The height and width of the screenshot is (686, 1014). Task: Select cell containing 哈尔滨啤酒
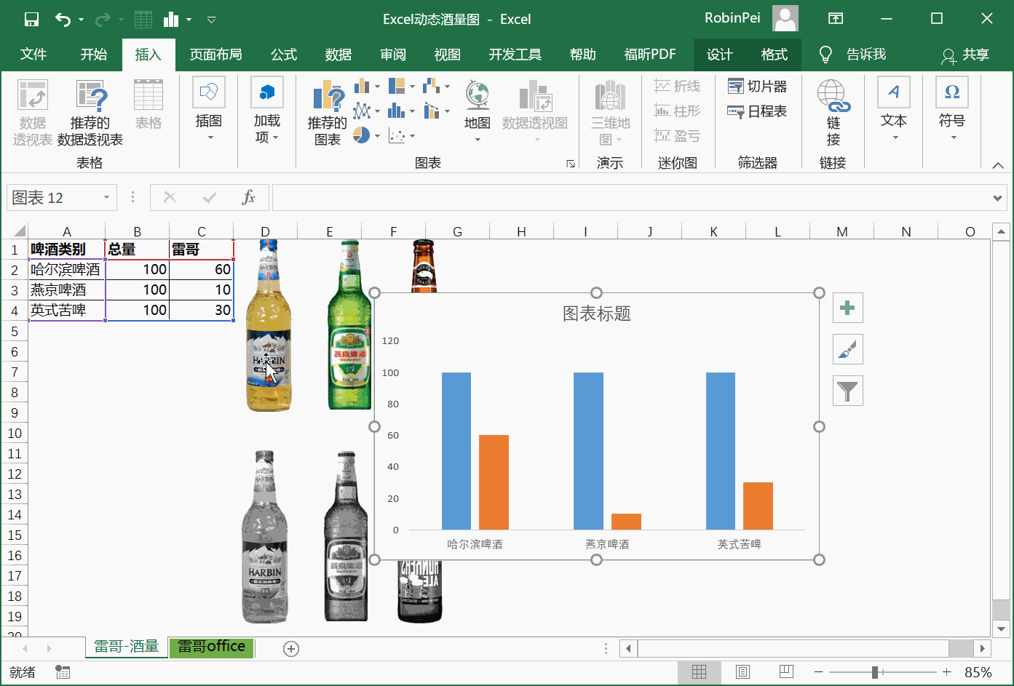pos(66,269)
